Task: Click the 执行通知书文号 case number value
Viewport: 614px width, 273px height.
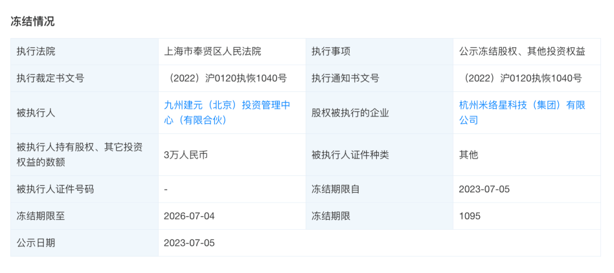Action: tap(521, 78)
